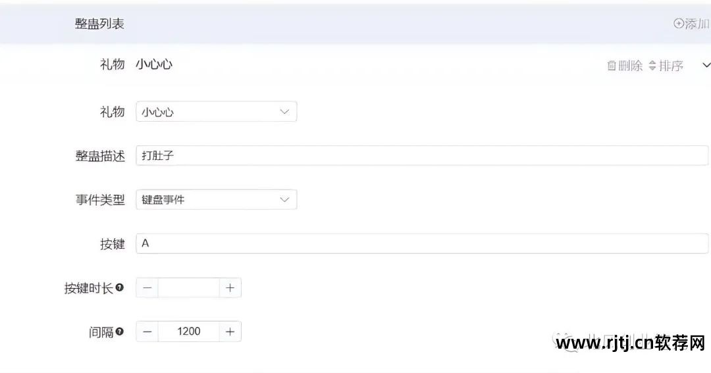Click the 按键时长 number field
Image resolution: width=711 pixels, height=373 pixels.
coord(188,287)
